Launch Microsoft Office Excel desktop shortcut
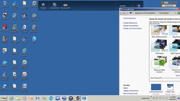The width and height of the screenshot is (180, 101). click(x=24, y=64)
